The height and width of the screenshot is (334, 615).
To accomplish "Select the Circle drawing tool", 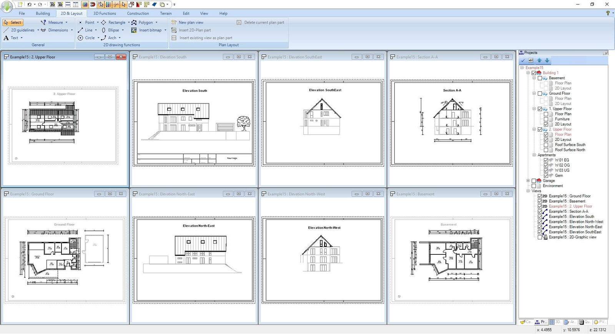I will (x=86, y=38).
